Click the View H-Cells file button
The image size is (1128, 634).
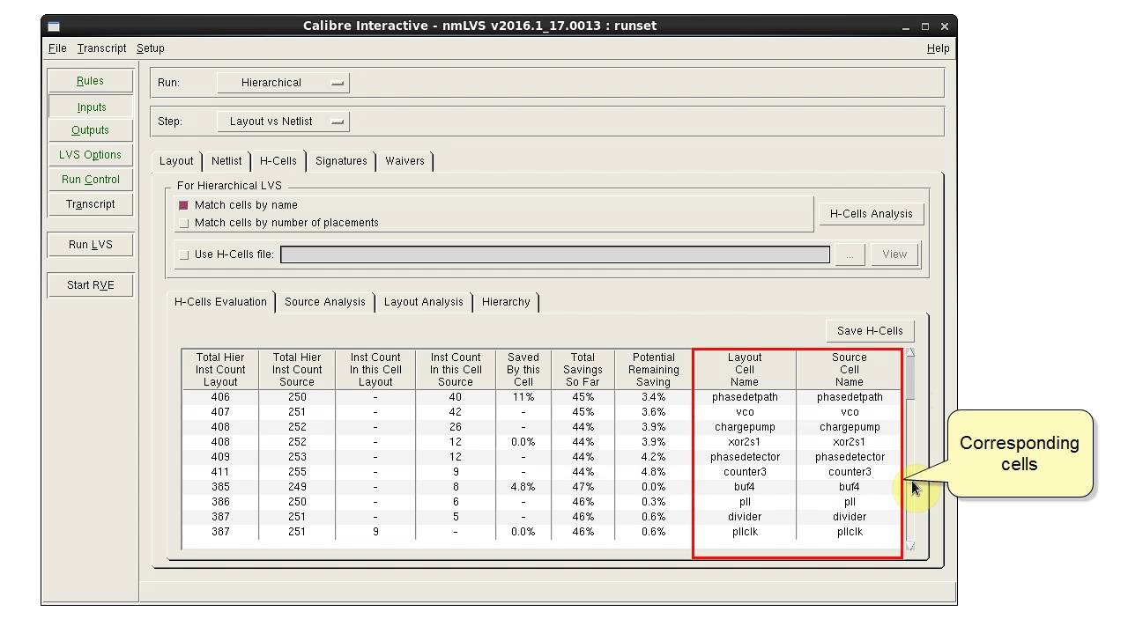894,254
